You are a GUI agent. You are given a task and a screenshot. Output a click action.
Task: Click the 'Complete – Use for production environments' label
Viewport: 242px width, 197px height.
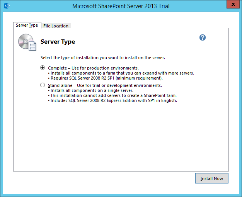point(93,68)
